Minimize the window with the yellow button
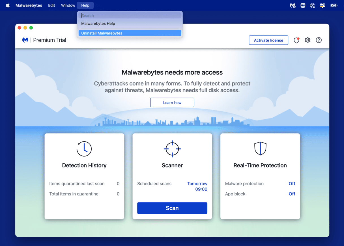344x246 pixels. click(25, 28)
